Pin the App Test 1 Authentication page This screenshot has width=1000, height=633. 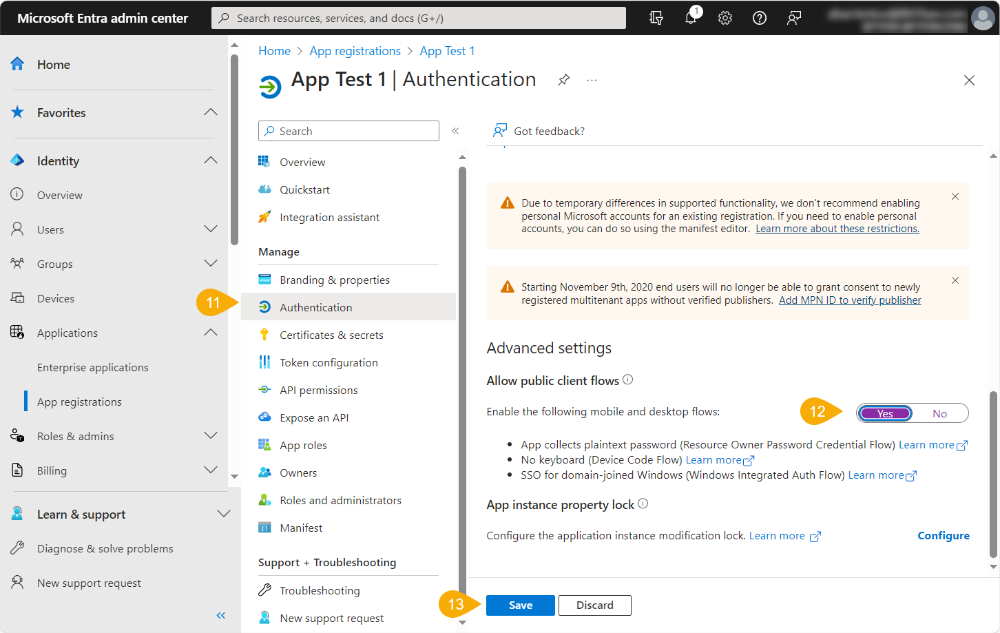pyautogui.click(x=563, y=79)
